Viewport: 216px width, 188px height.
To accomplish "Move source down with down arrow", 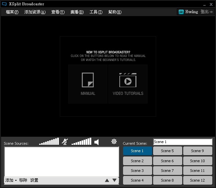I will [114, 180].
